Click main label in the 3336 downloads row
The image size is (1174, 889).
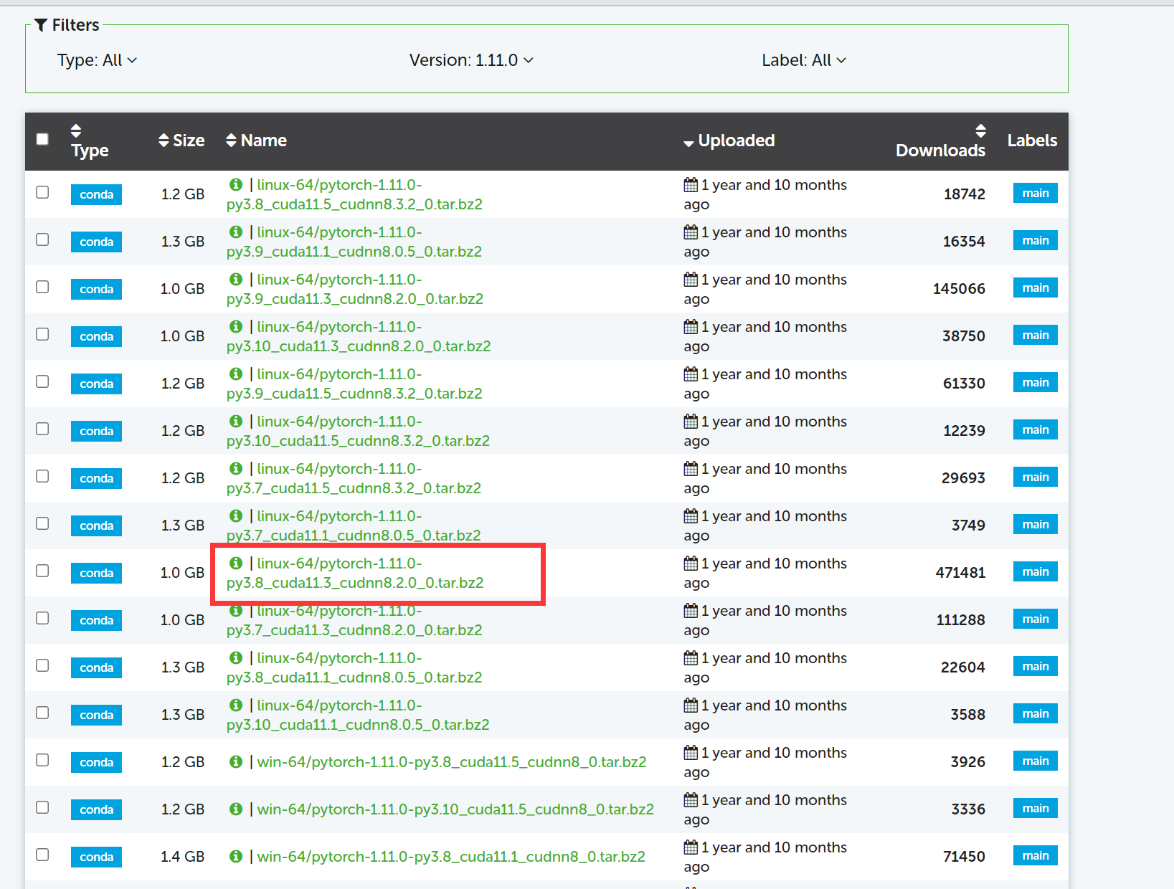point(1035,809)
